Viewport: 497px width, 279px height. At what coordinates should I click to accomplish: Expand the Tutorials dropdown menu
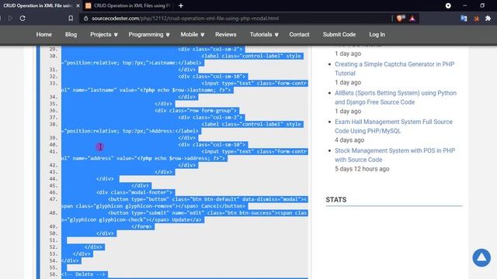click(264, 34)
